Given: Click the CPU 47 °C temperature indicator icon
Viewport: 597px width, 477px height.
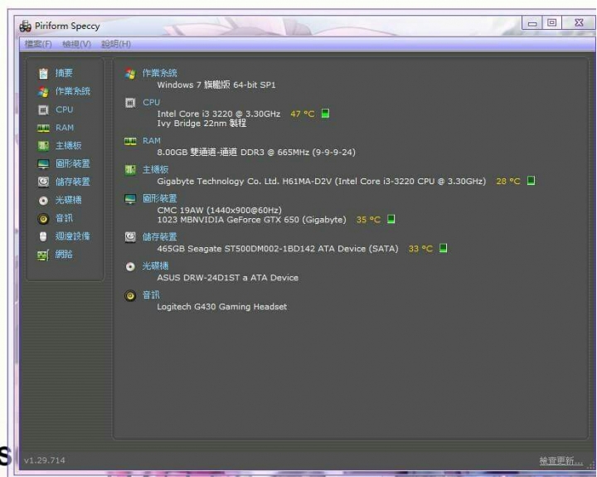Looking at the screenshot, I should pyautogui.click(x=325, y=113).
